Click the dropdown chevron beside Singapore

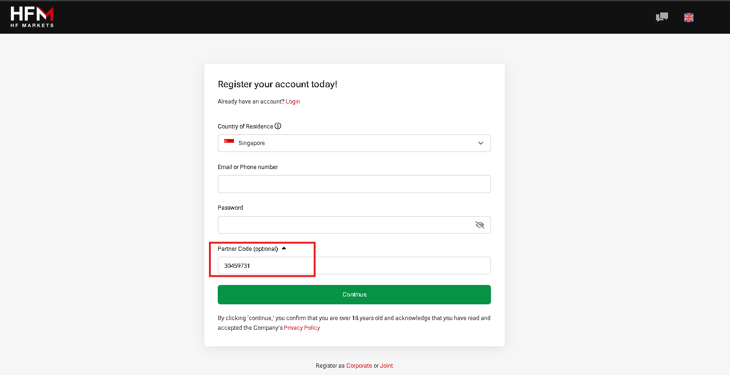click(481, 143)
